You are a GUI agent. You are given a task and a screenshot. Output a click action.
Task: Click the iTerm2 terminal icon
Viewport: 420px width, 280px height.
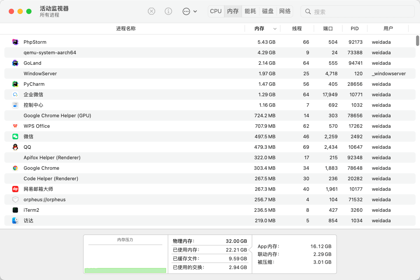[15, 210]
